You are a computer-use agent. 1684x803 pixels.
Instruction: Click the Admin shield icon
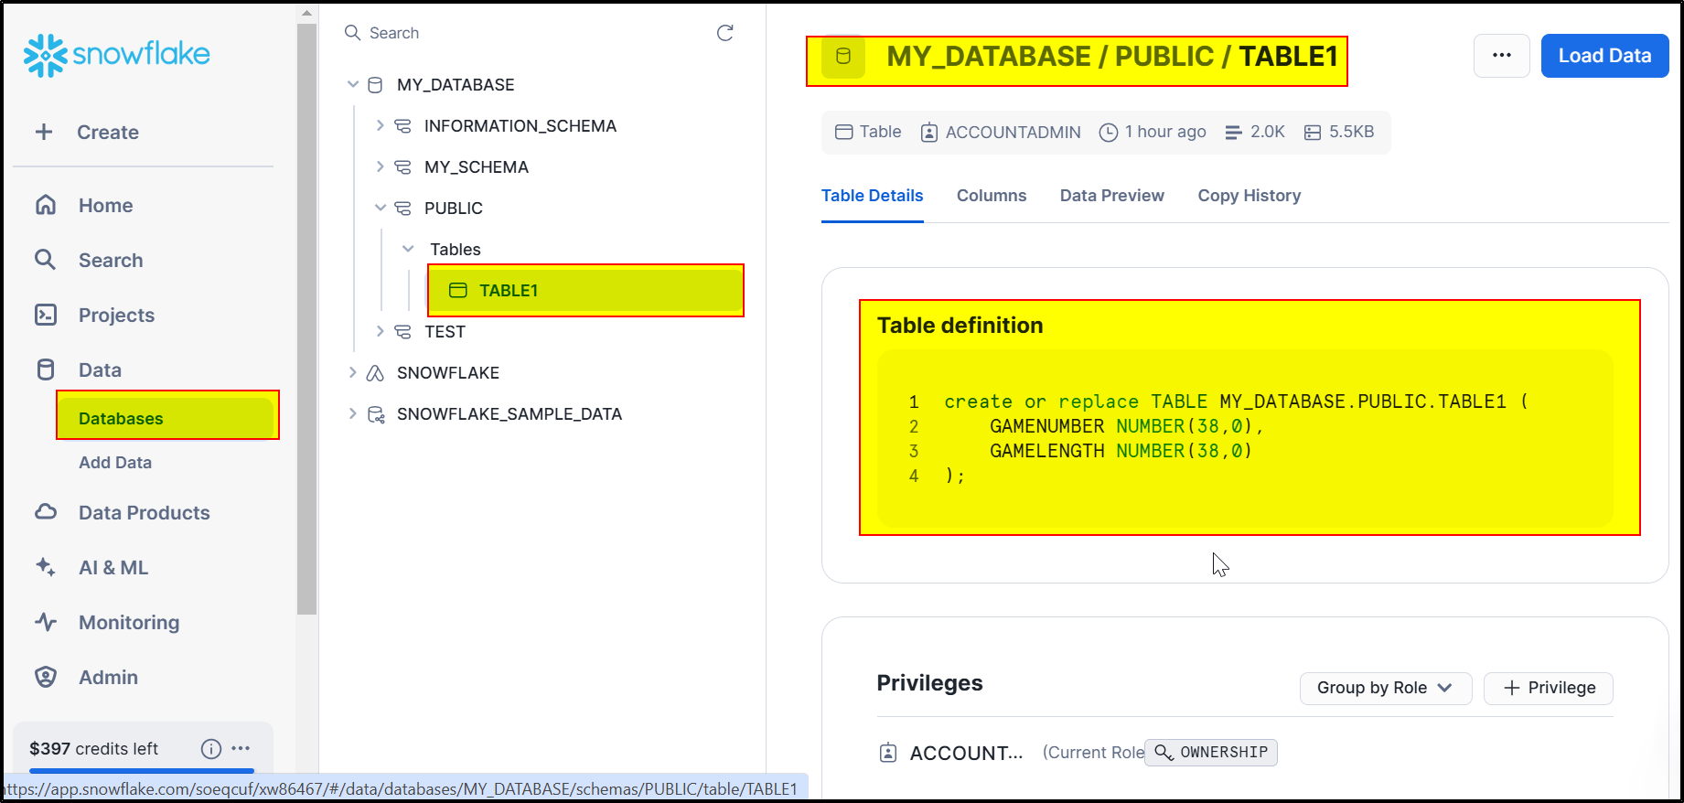(46, 677)
